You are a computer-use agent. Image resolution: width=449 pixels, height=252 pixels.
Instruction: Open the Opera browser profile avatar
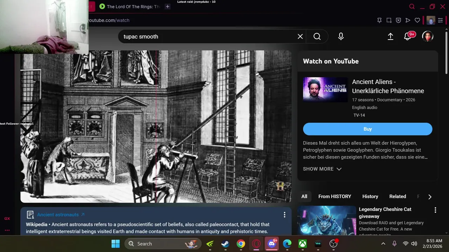pos(431,20)
